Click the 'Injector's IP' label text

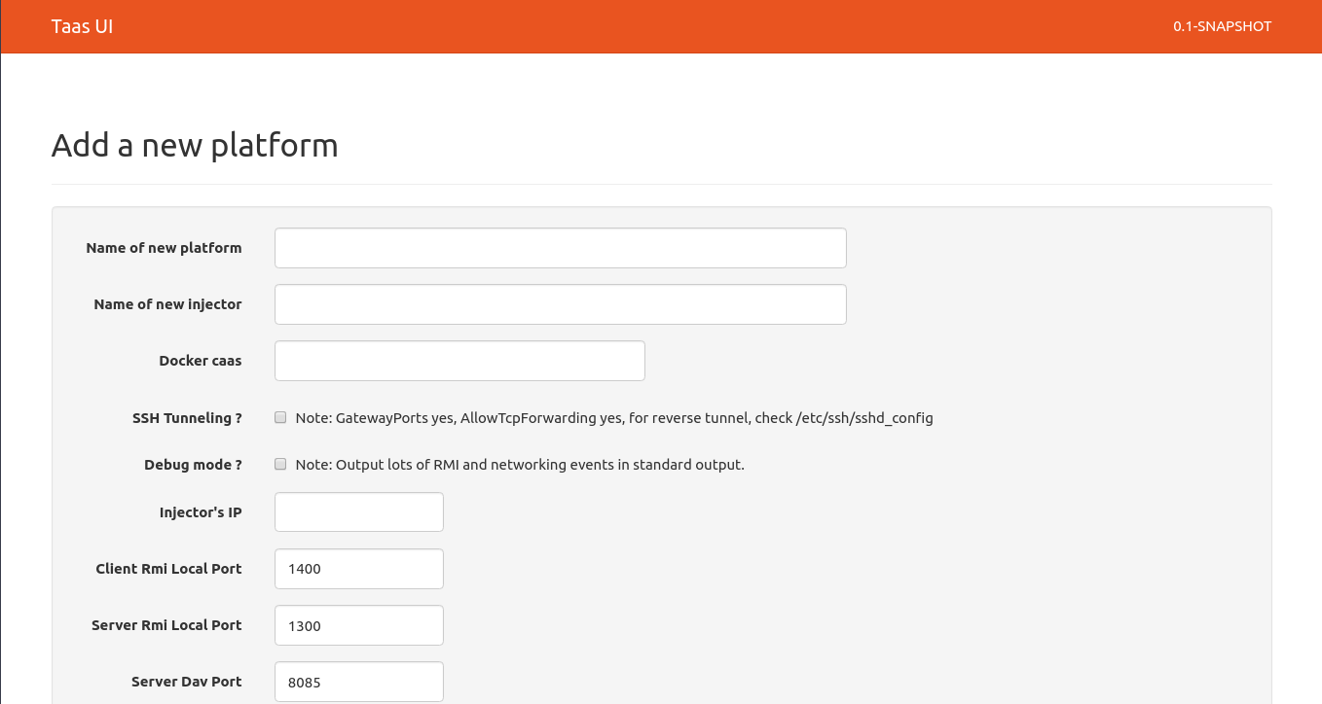201,512
